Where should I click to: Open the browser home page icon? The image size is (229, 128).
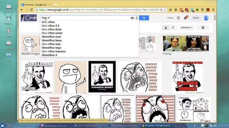coord(170,10)
